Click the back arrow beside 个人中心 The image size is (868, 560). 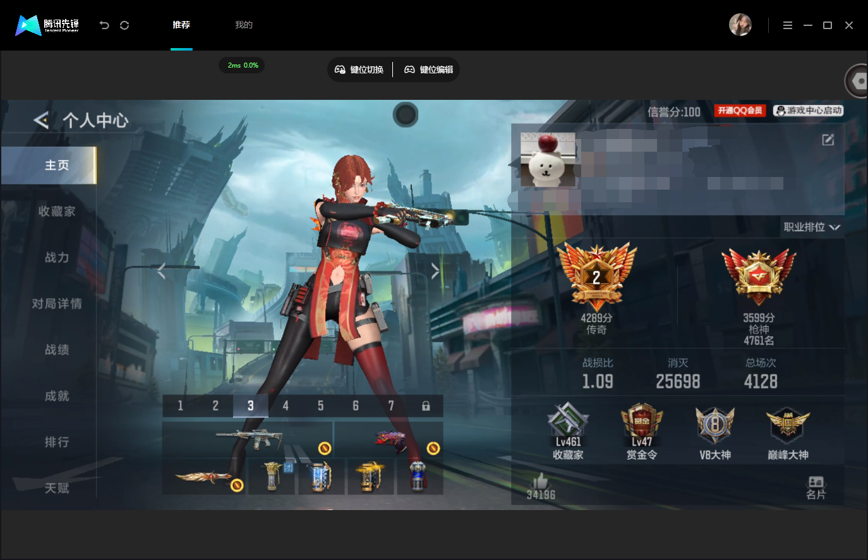pos(41,120)
